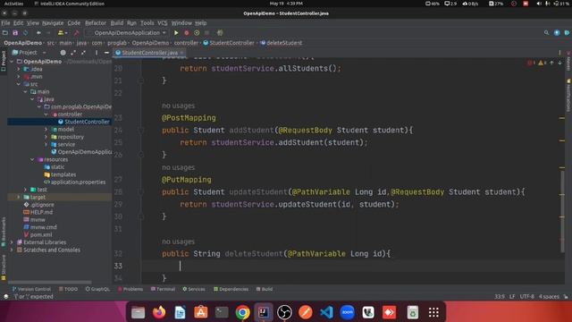
Task: Open Project panel options with the three-dot icon
Action: [97, 53]
